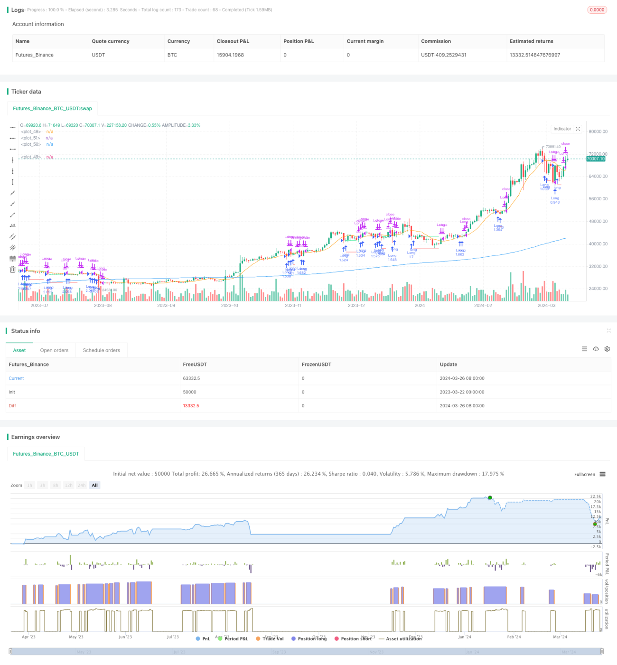Choose the parallel channel drawing tool
The image size is (617, 665).
12,236
